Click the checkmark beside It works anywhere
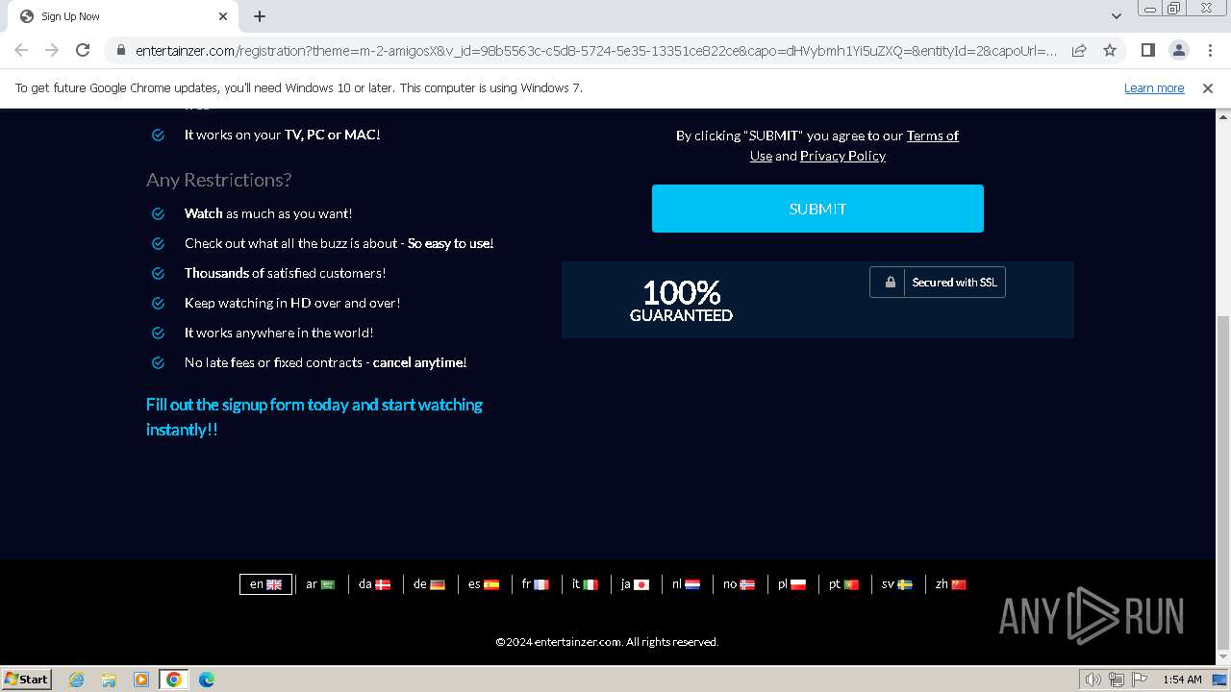The image size is (1231, 692). [x=158, y=333]
